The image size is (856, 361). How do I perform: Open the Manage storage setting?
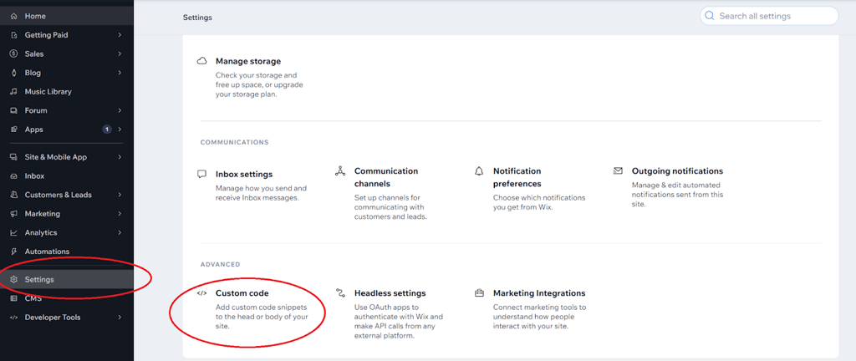click(x=247, y=61)
